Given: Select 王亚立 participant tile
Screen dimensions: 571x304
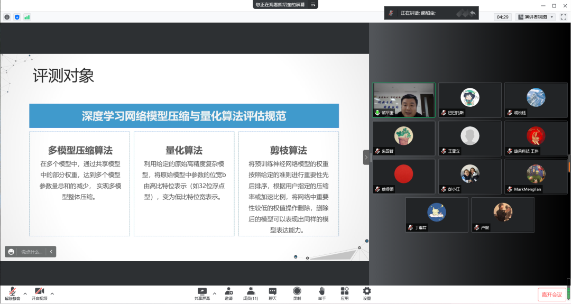Looking at the screenshot, I should pos(470,139).
